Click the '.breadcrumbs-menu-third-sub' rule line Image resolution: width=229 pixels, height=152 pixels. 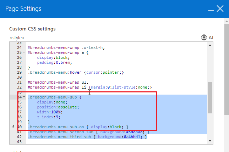coord(87,137)
